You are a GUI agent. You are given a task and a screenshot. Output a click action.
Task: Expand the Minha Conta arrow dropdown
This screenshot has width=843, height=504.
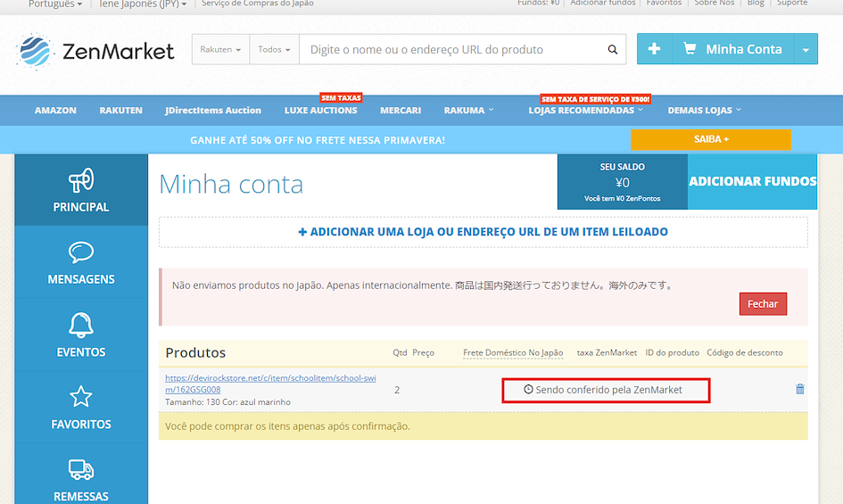806,49
